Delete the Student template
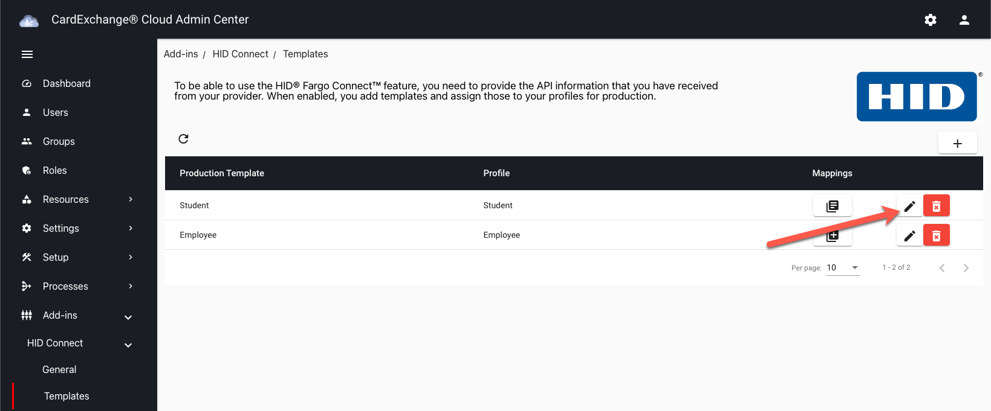 (937, 206)
